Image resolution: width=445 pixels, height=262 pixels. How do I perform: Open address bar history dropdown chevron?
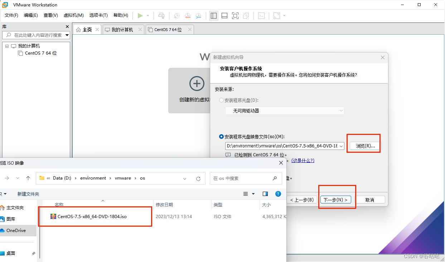185,178
